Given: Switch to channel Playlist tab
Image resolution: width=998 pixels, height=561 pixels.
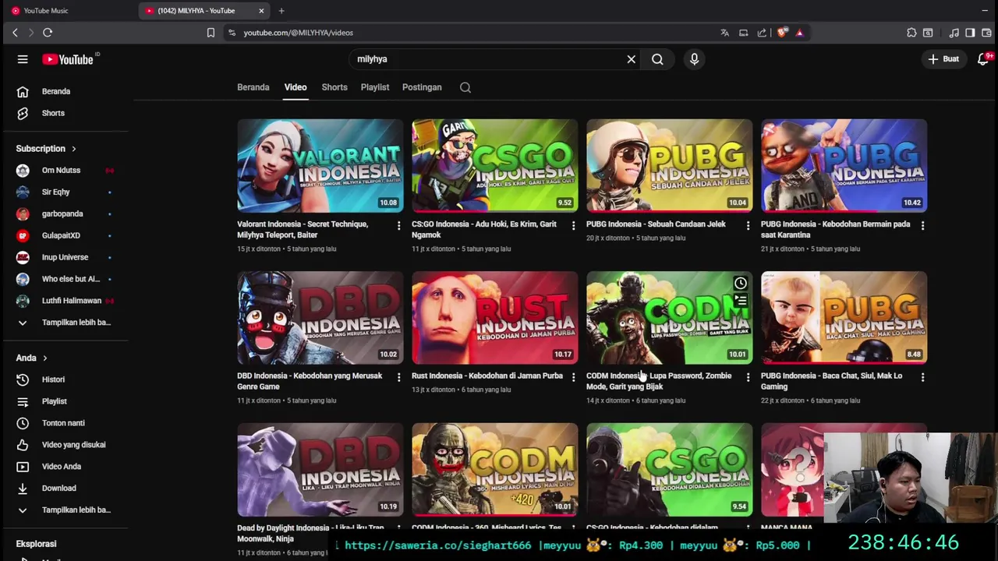Looking at the screenshot, I should click(x=375, y=87).
